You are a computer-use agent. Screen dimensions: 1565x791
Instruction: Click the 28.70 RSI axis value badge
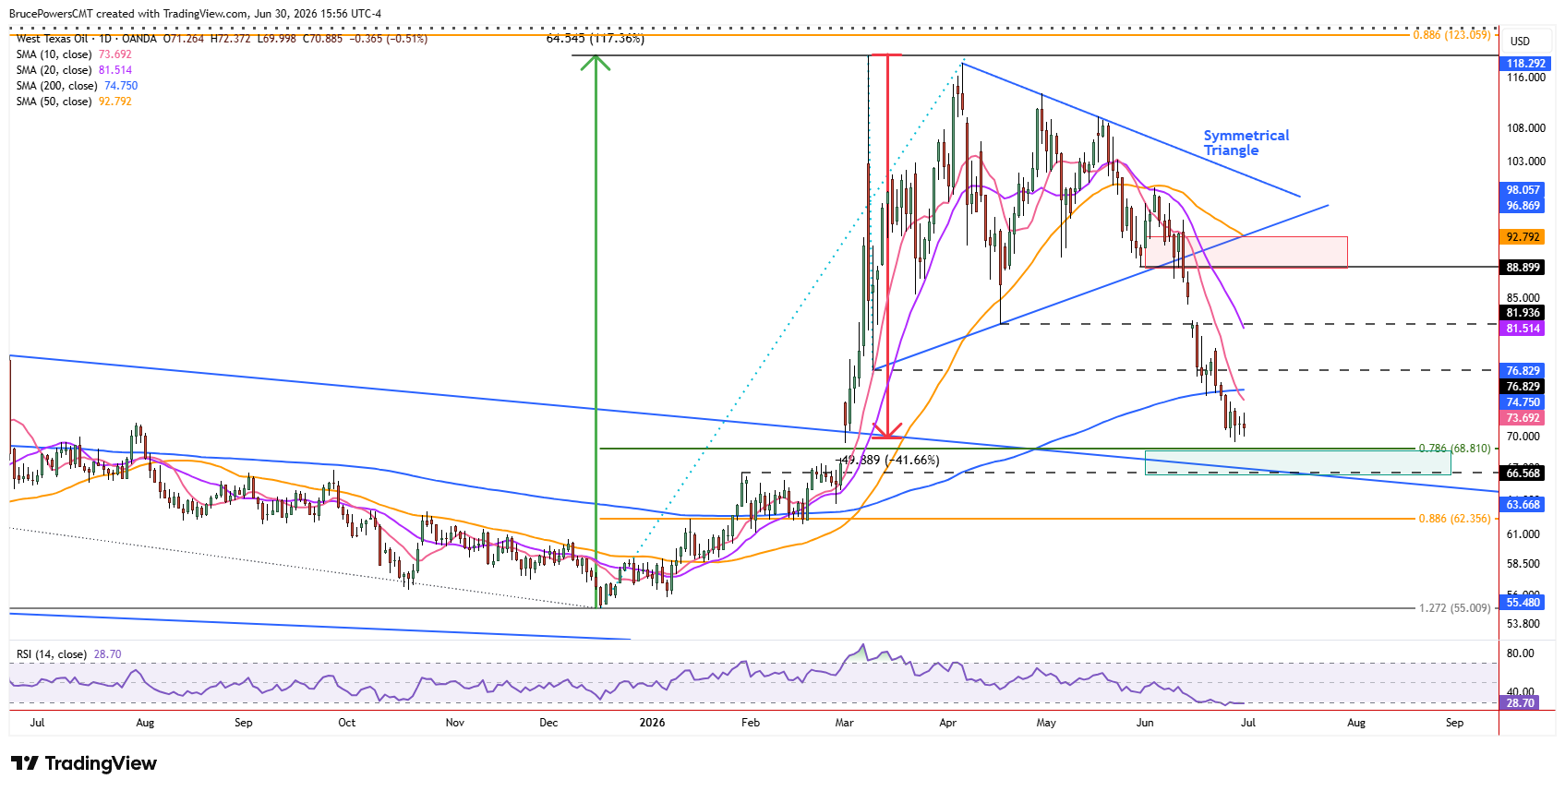(1521, 703)
